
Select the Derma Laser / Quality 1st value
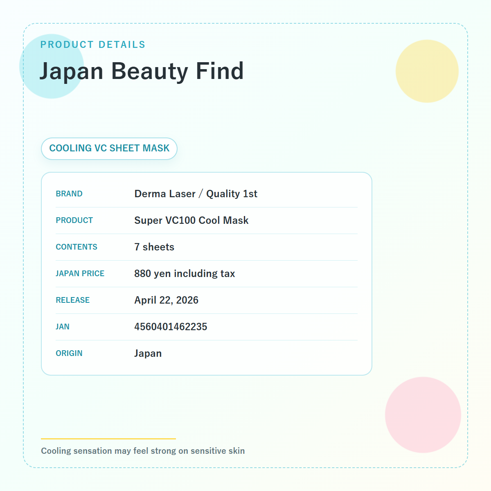pyautogui.click(x=196, y=194)
